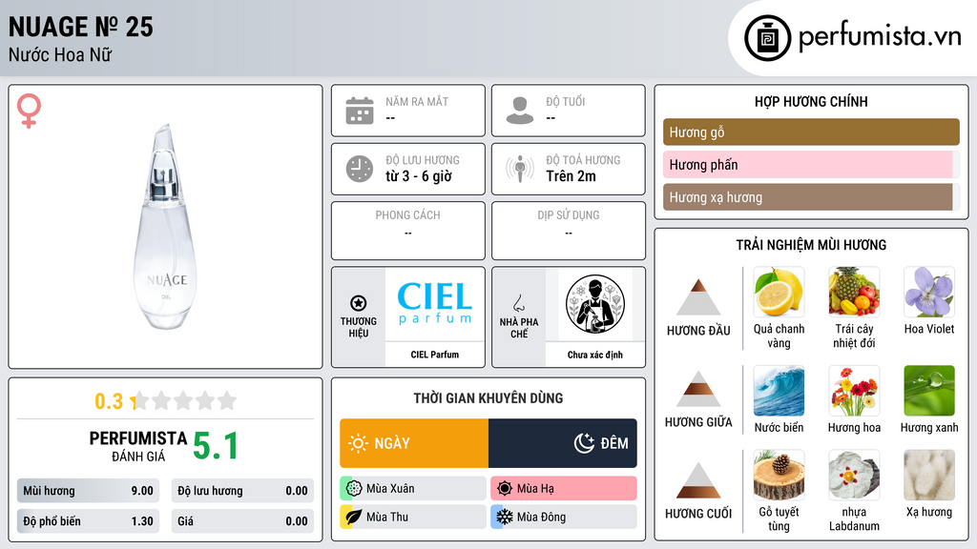This screenshot has height=549, width=977.
Task: Select the Gỗ tuyết tùng note image
Action: (x=779, y=476)
